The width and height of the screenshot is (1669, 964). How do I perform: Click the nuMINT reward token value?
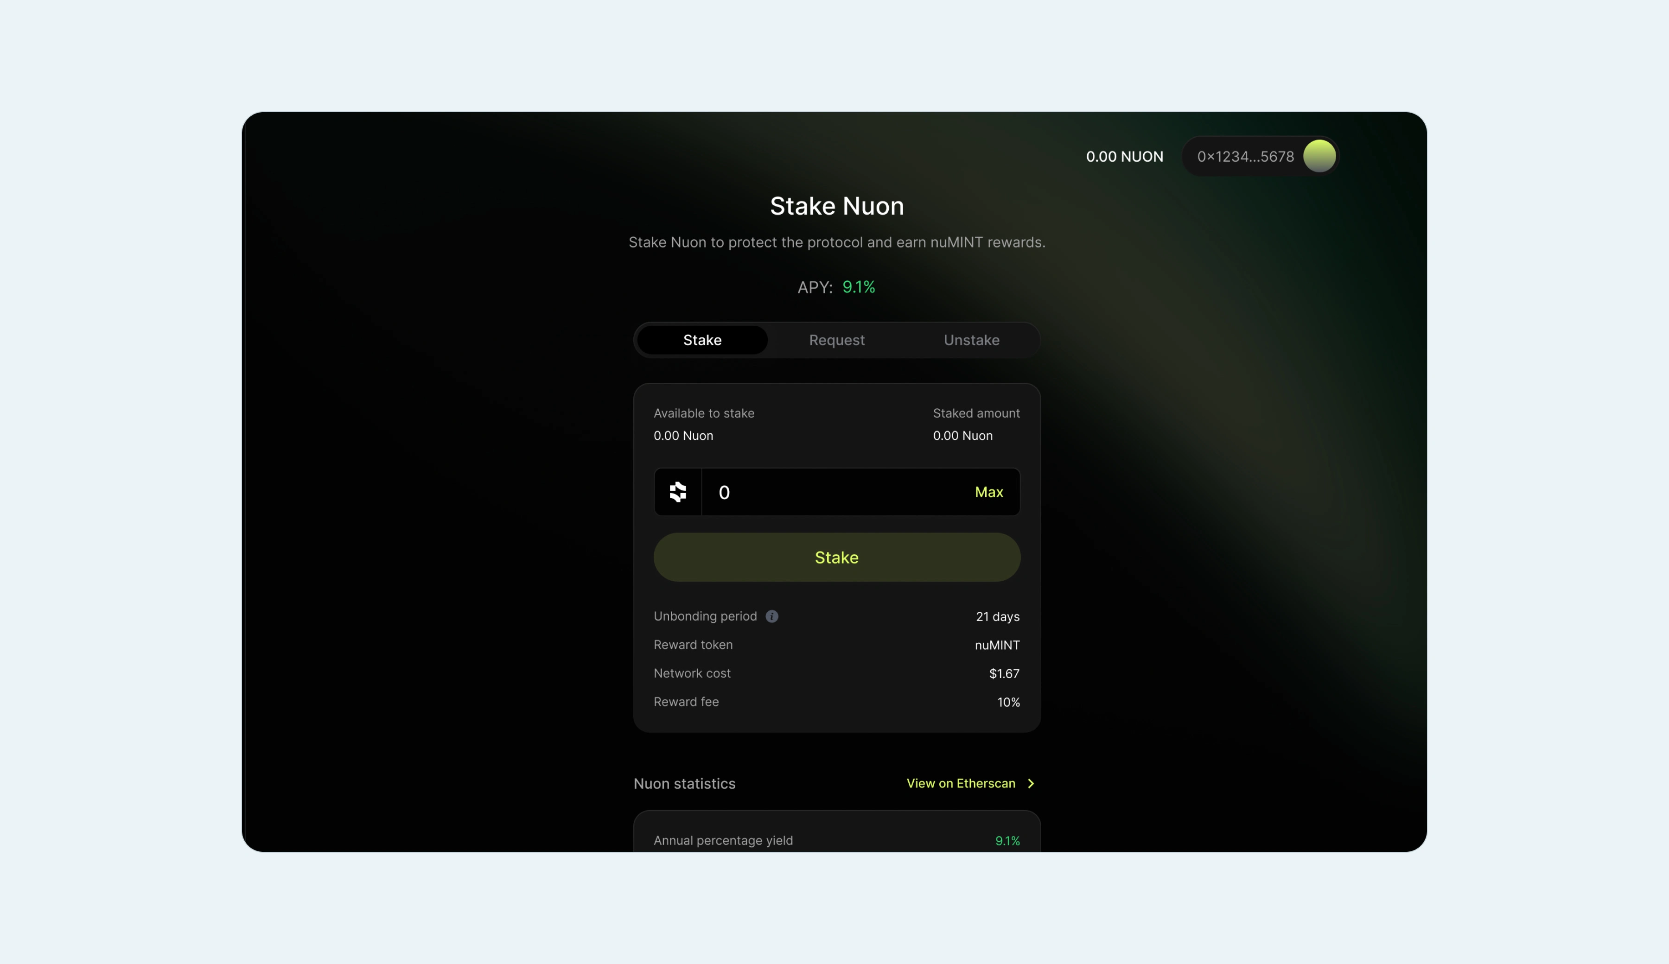(997, 645)
